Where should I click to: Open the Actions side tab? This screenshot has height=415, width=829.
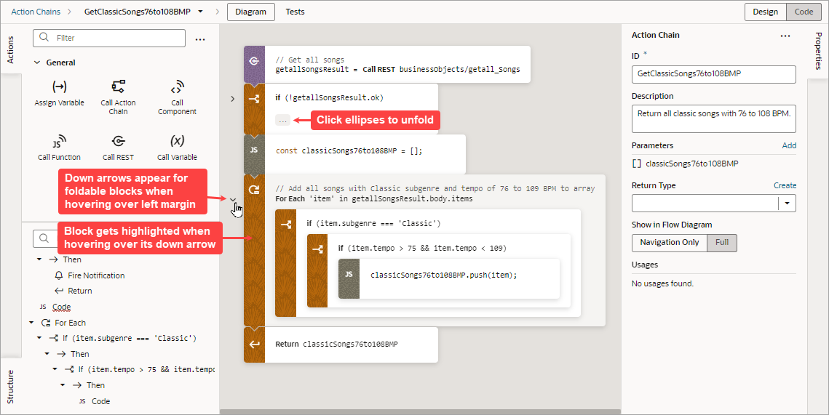coord(11,49)
